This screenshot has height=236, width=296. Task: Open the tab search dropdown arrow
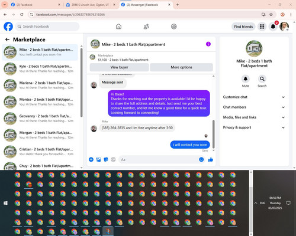pyautogui.click(x=4, y=5)
